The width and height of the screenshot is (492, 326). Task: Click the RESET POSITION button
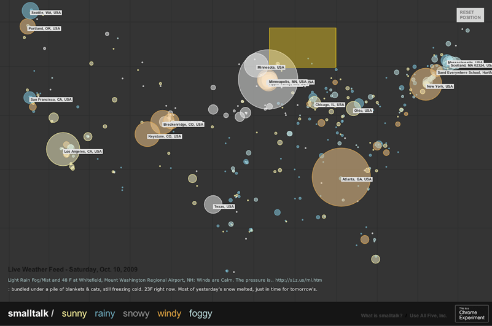tap(470, 15)
